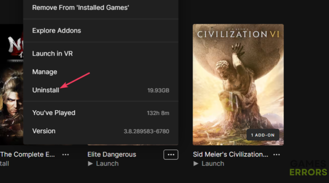This screenshot has width=329, height=183.
Task: Select Remove From 'Installed Games'
Action: [x=81, y=7]
